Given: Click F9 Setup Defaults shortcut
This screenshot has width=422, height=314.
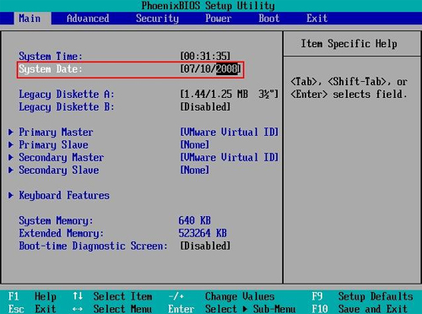Looking at the screenshot, I should click(x=362, y=296).
